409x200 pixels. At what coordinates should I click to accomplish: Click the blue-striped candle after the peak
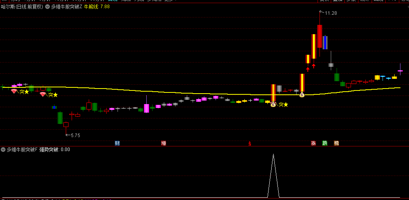(x=325, y=43)
